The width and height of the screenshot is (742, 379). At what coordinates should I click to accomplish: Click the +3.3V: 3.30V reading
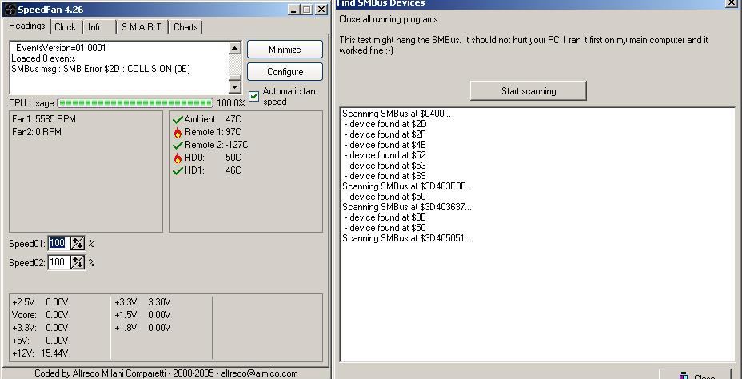pos(142,302)
